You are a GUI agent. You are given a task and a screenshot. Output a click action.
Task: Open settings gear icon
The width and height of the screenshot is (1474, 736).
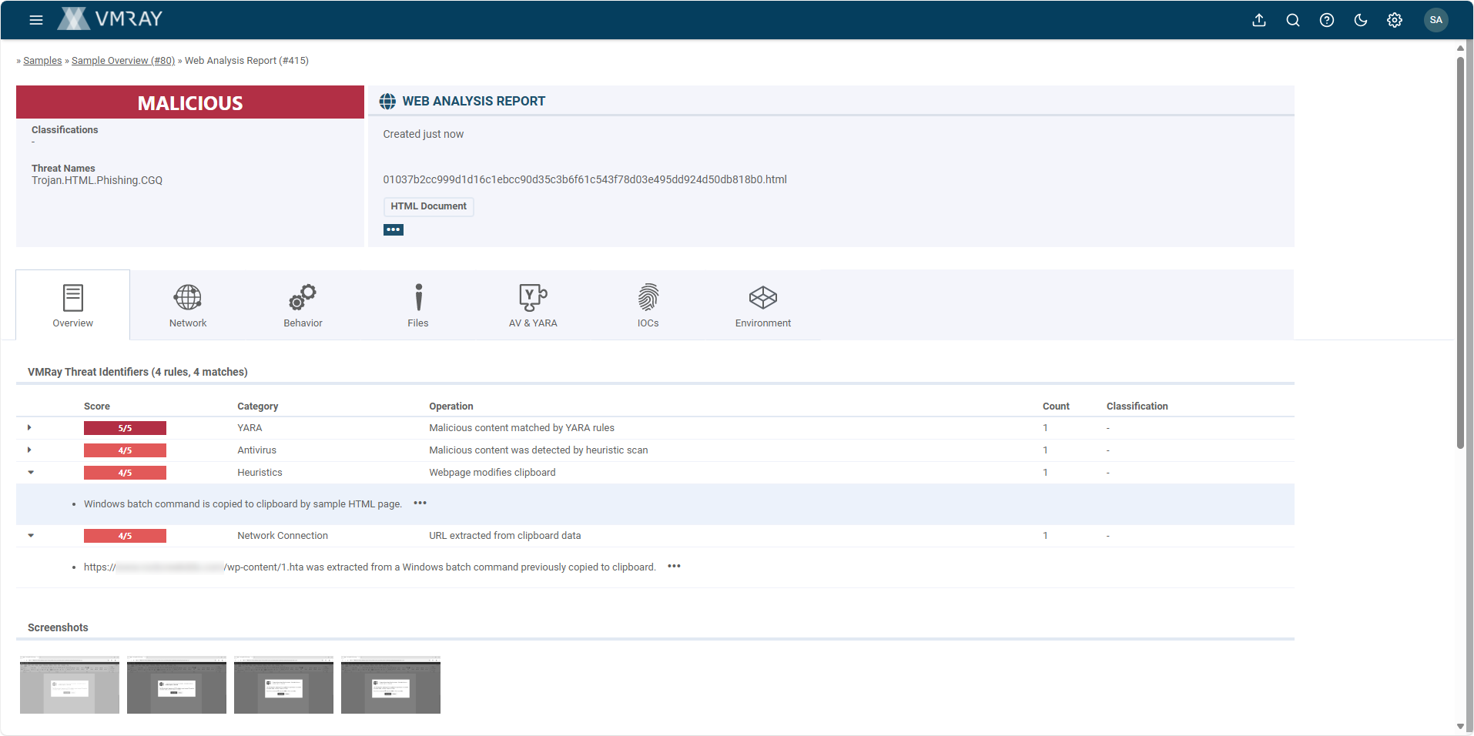pos(1395,20)
